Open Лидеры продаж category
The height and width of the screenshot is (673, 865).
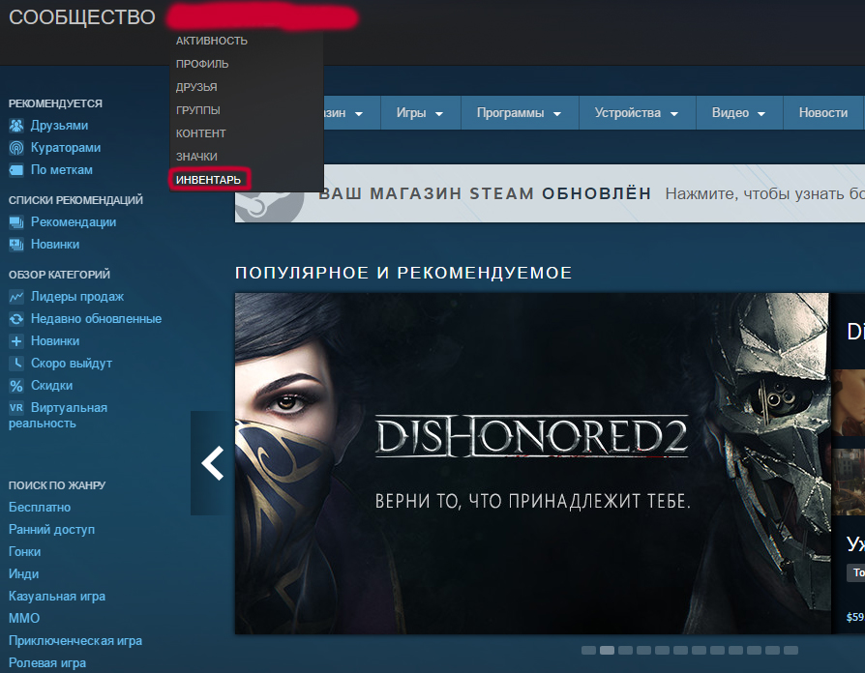click(x=77, y=297)
